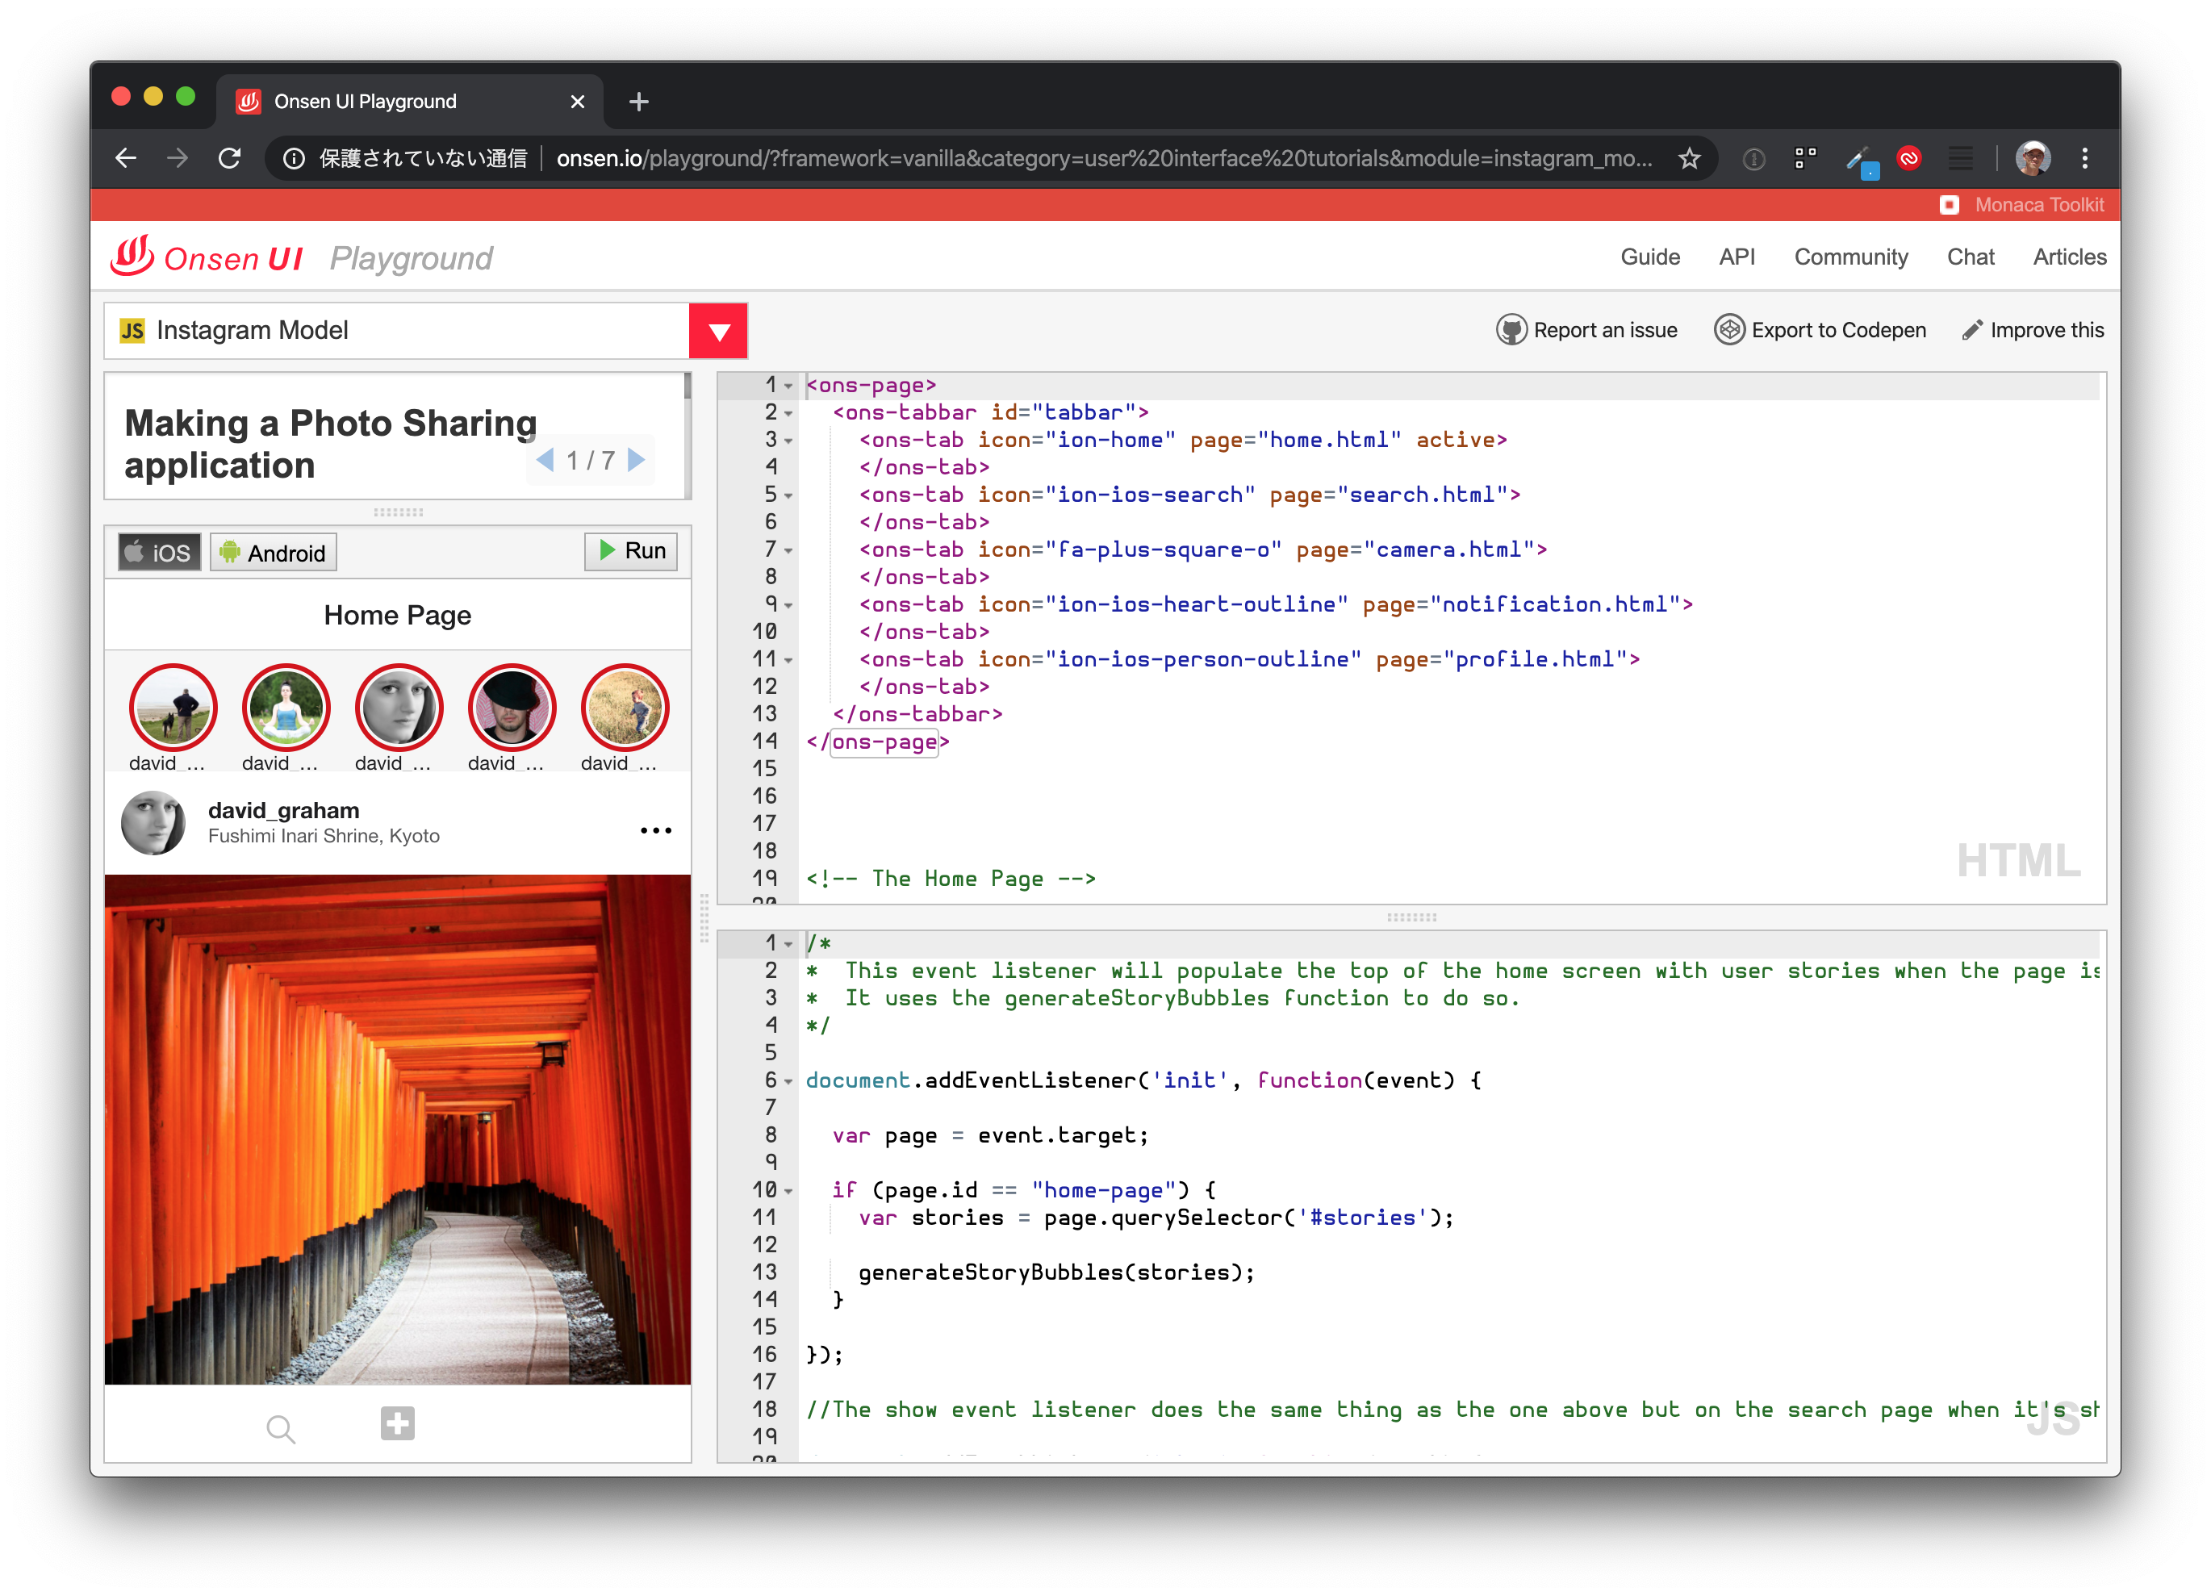Screen dimensions: 2211x1596
Task: Click the address bar URL
Action: pyautogui.click(x=1104, y=158)
